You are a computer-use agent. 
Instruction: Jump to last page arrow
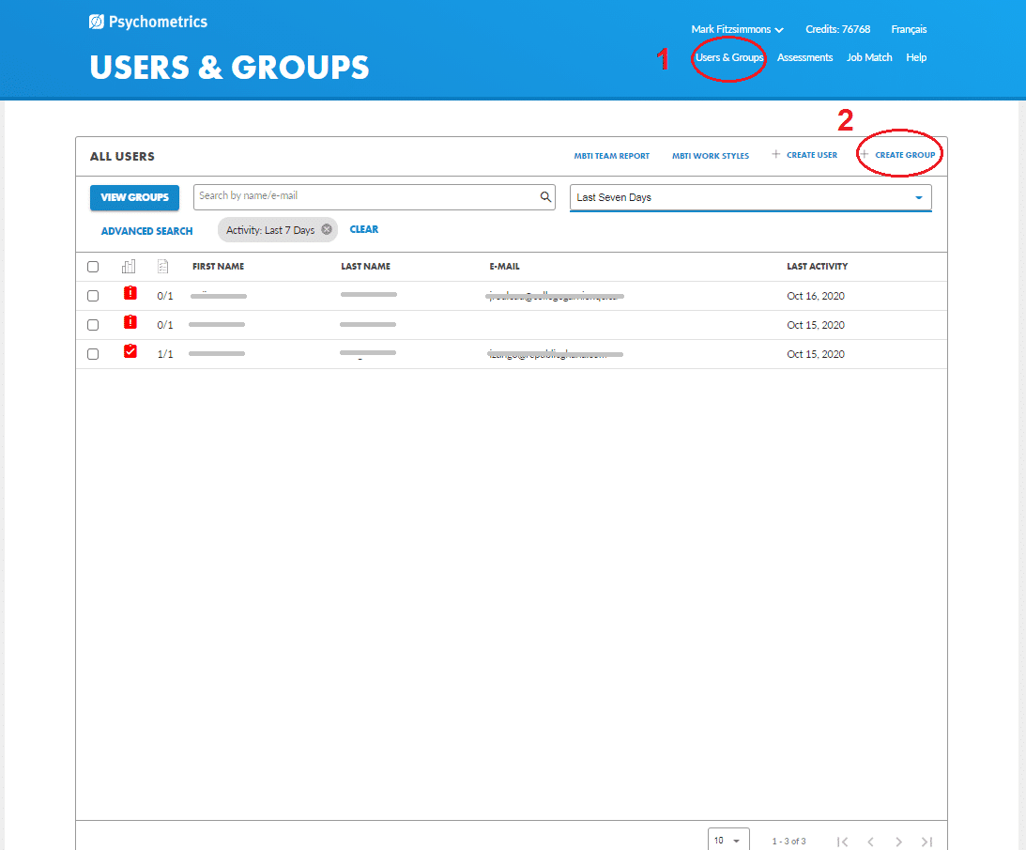click(926, 842)
